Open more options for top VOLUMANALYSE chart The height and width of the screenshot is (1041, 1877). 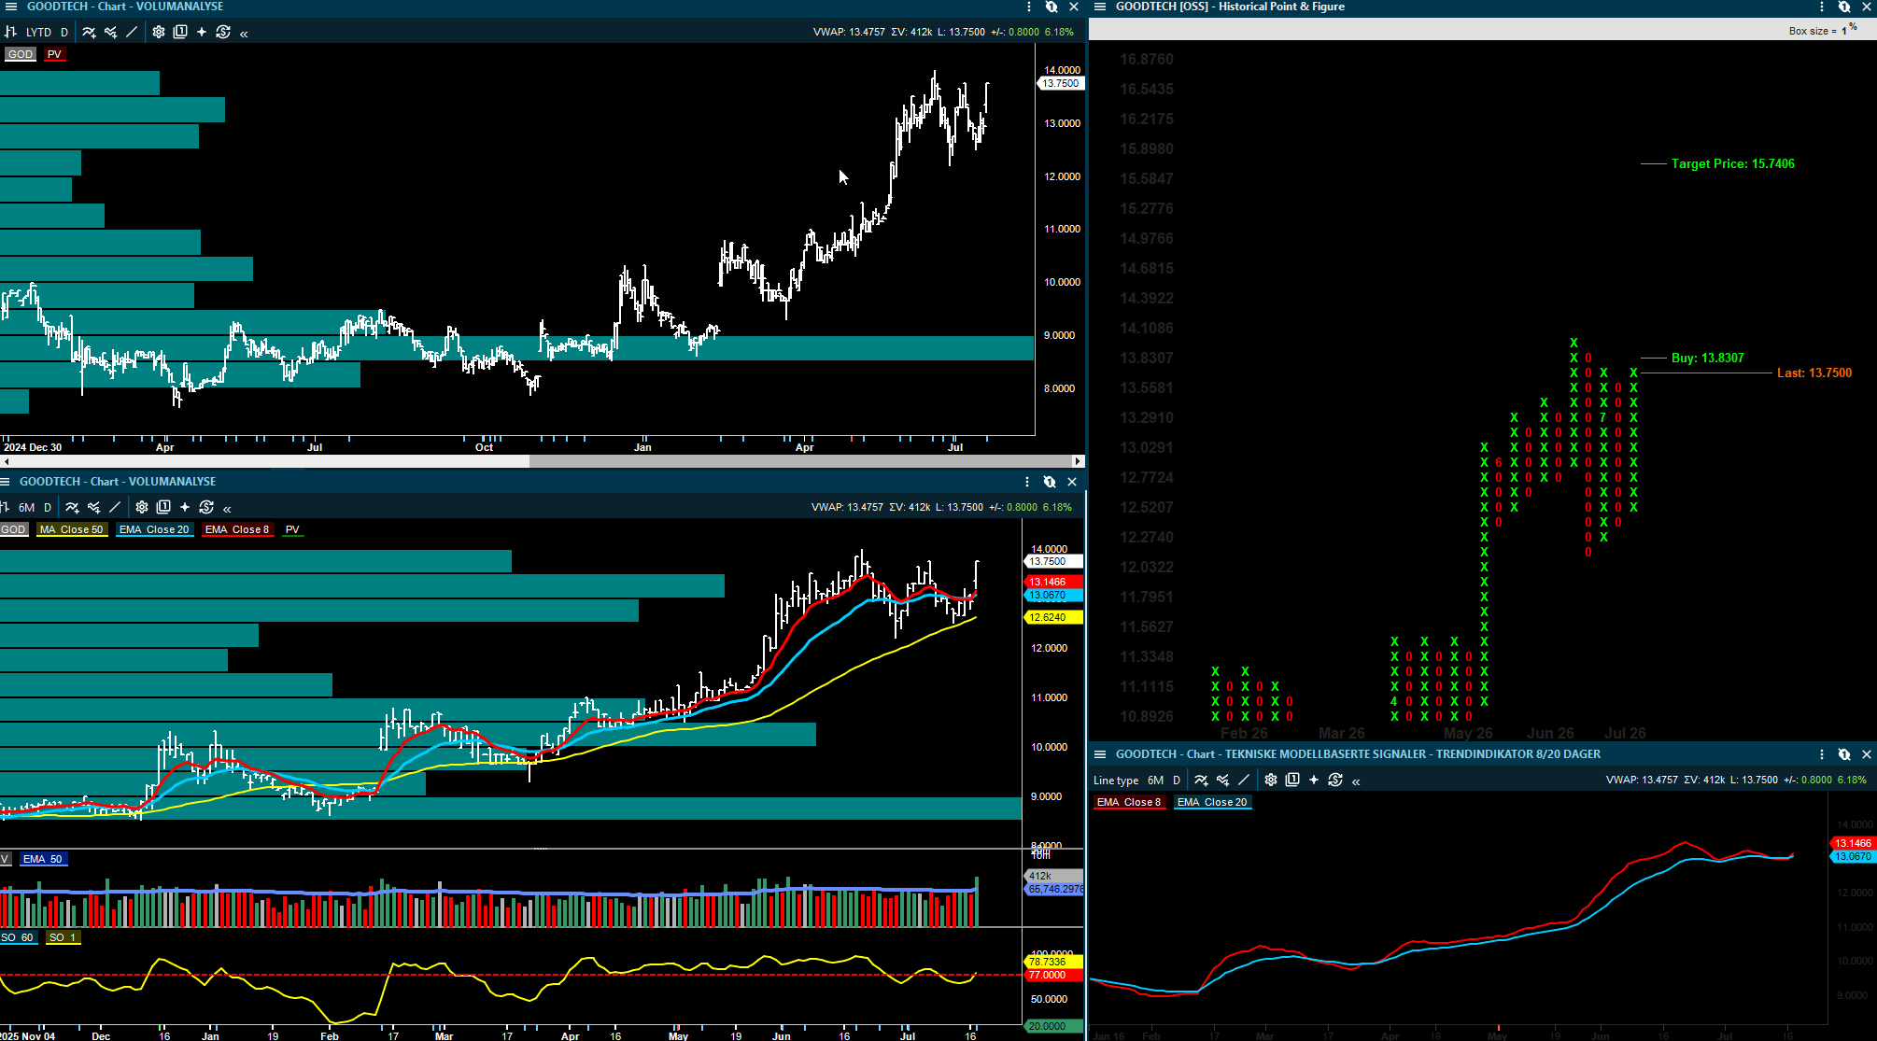1029,7
